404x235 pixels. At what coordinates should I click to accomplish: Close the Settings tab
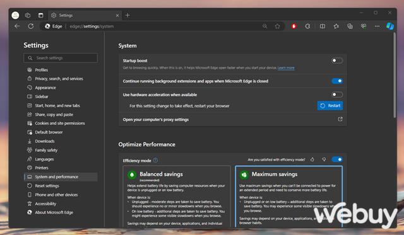point(117,15)
